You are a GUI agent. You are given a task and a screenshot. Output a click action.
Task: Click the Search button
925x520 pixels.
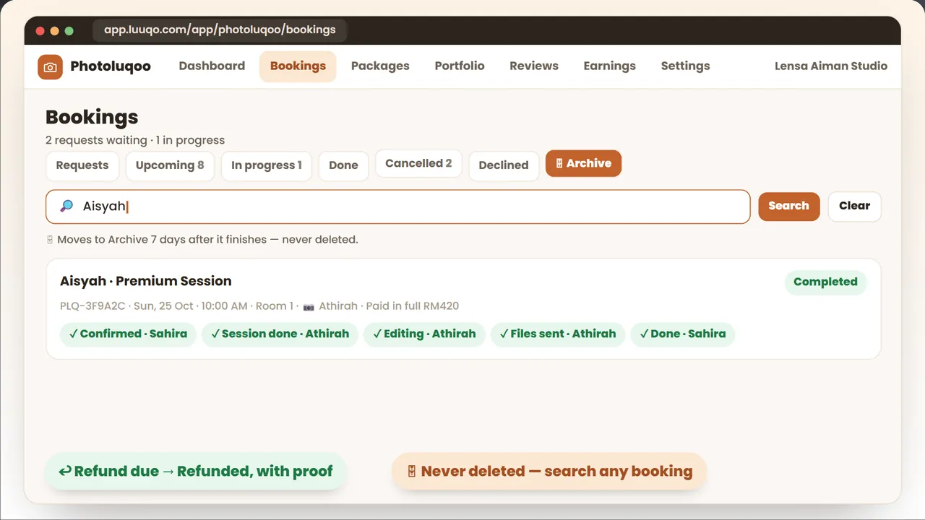pos(788,206)
